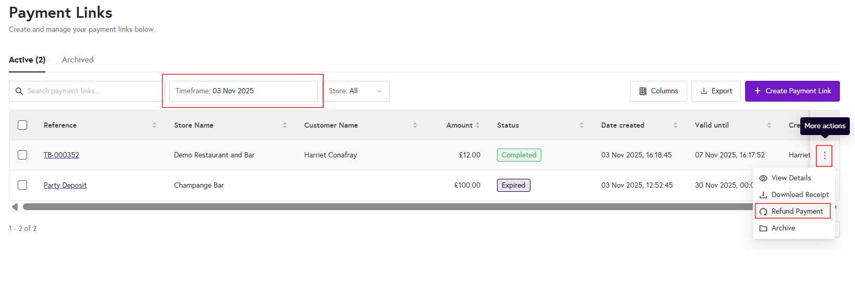The image size is (855, 294).
Task: Sort table by Amount column arrows
Action: point(477,125)
